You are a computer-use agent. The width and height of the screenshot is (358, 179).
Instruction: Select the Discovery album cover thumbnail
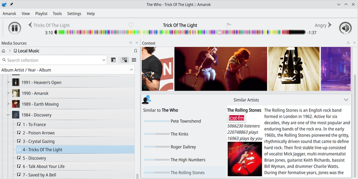pyautogui.click(x=16, y=114)
